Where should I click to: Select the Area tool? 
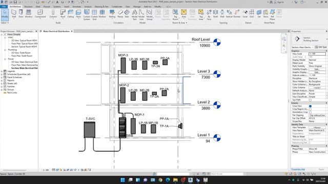(183, 14)
